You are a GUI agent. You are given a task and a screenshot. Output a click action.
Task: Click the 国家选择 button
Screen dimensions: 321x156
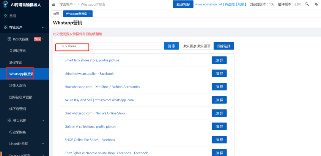[x=224, y=46]
